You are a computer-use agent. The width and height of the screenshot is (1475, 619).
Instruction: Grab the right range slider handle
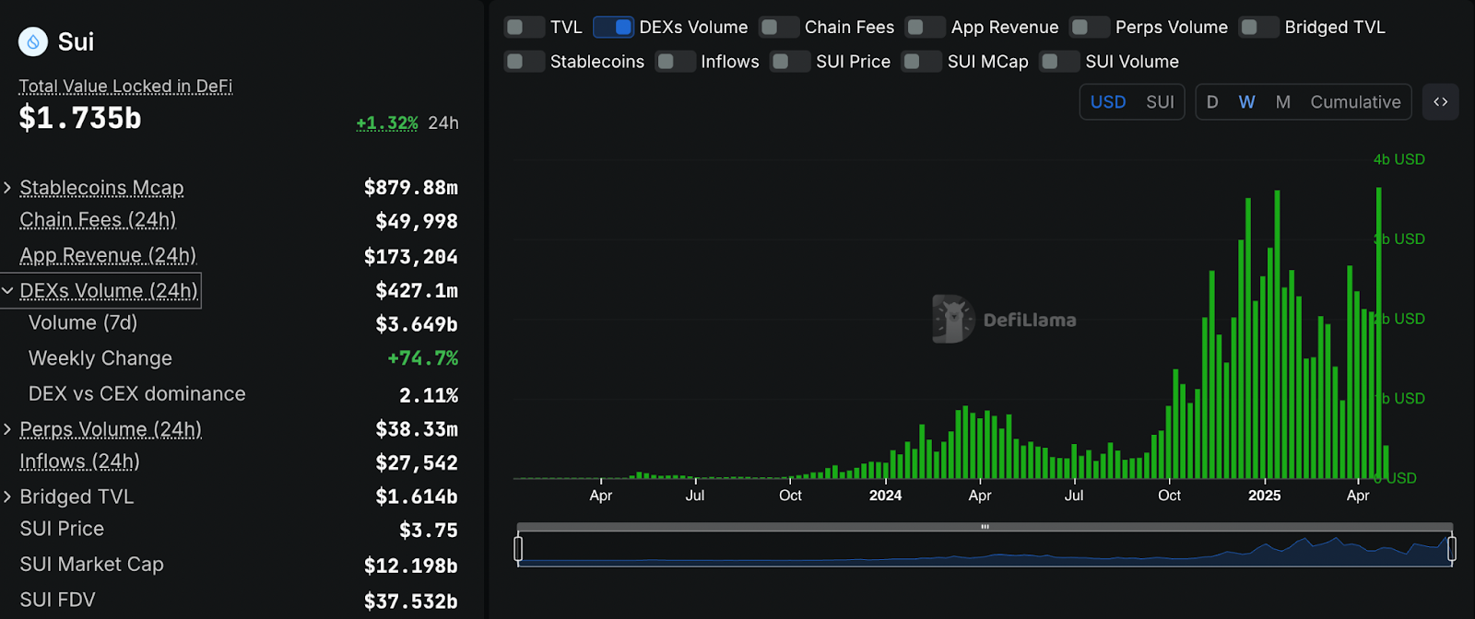[x=1452, y=549]
